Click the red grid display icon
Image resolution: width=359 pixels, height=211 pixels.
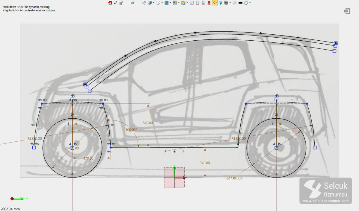(174, 3)
